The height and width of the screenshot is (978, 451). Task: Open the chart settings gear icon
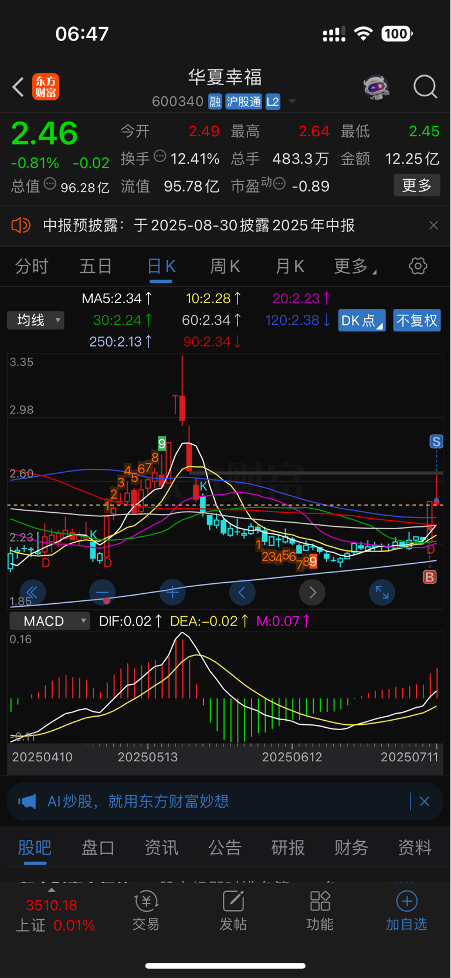(418, 266)
